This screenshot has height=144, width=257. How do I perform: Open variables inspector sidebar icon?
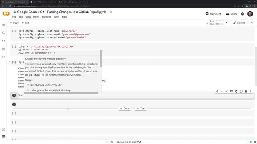(4, 49)
